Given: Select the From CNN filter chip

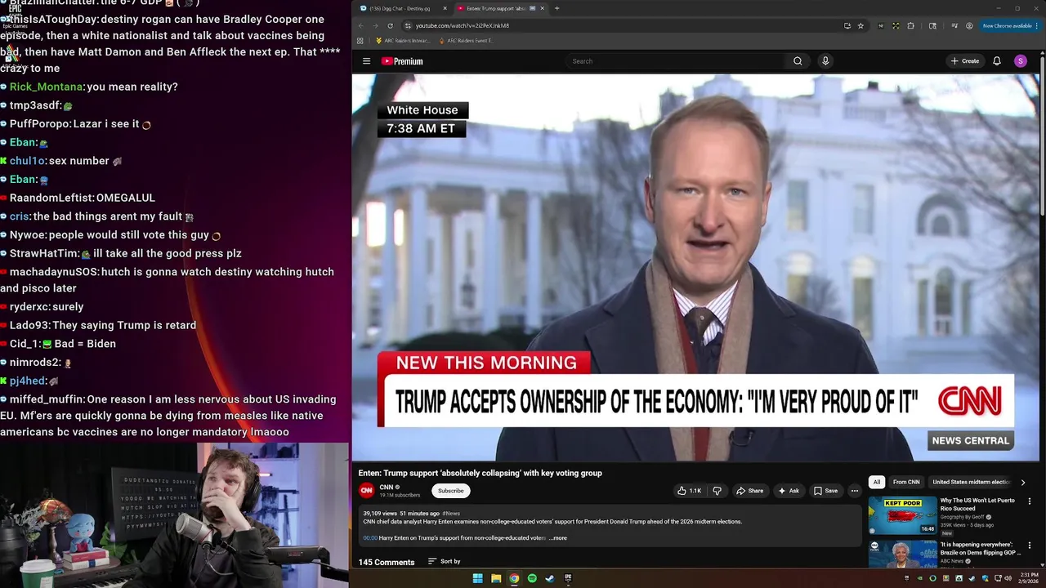Looking at the screenshot, I should [906, 482].
